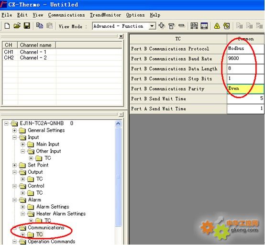
Task: Expand the Main Input node
Action: click(x=22, y=145)
